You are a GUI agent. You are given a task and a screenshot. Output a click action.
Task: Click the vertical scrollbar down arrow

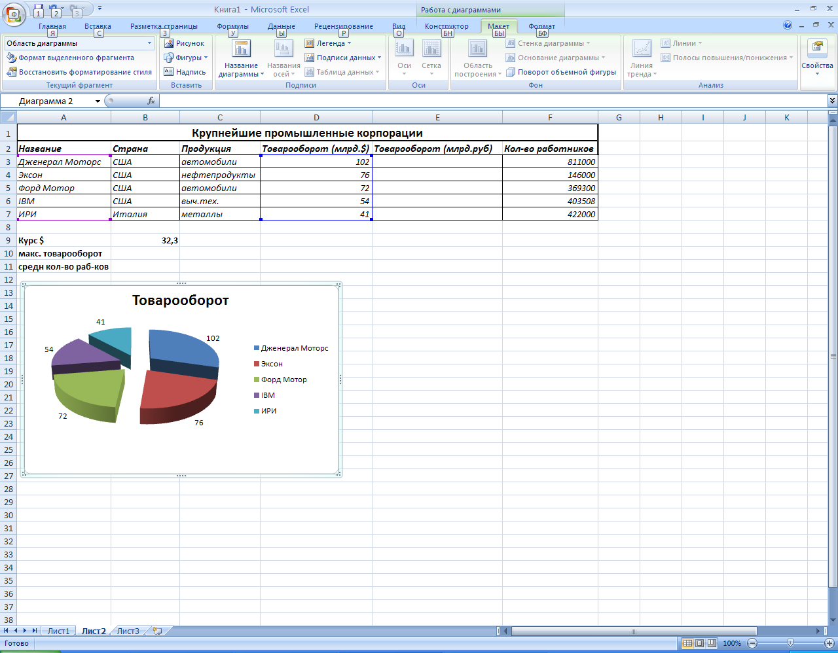click(x=833, y=619)
